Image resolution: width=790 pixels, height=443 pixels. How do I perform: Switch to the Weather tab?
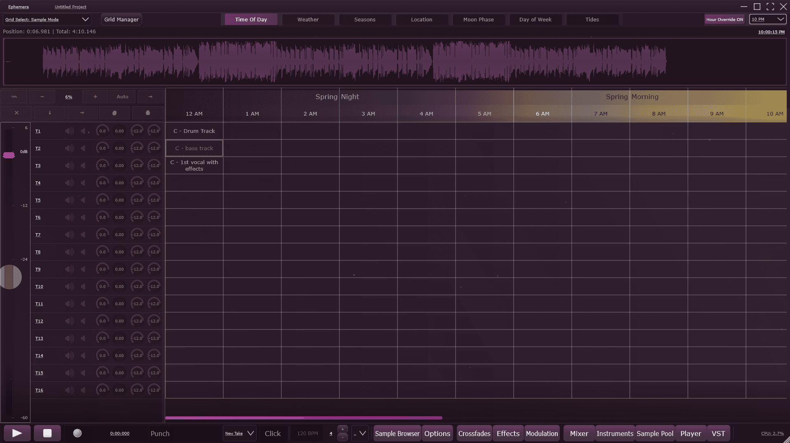click(x=308, y=19)
